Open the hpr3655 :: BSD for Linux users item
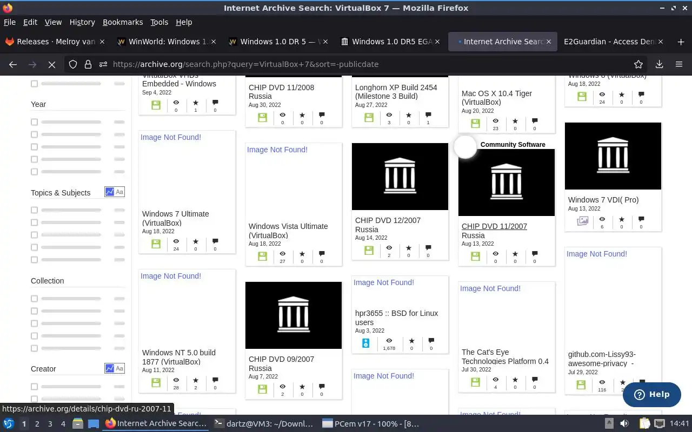This screenshot has height=432, width=692. tap(396, 318)
